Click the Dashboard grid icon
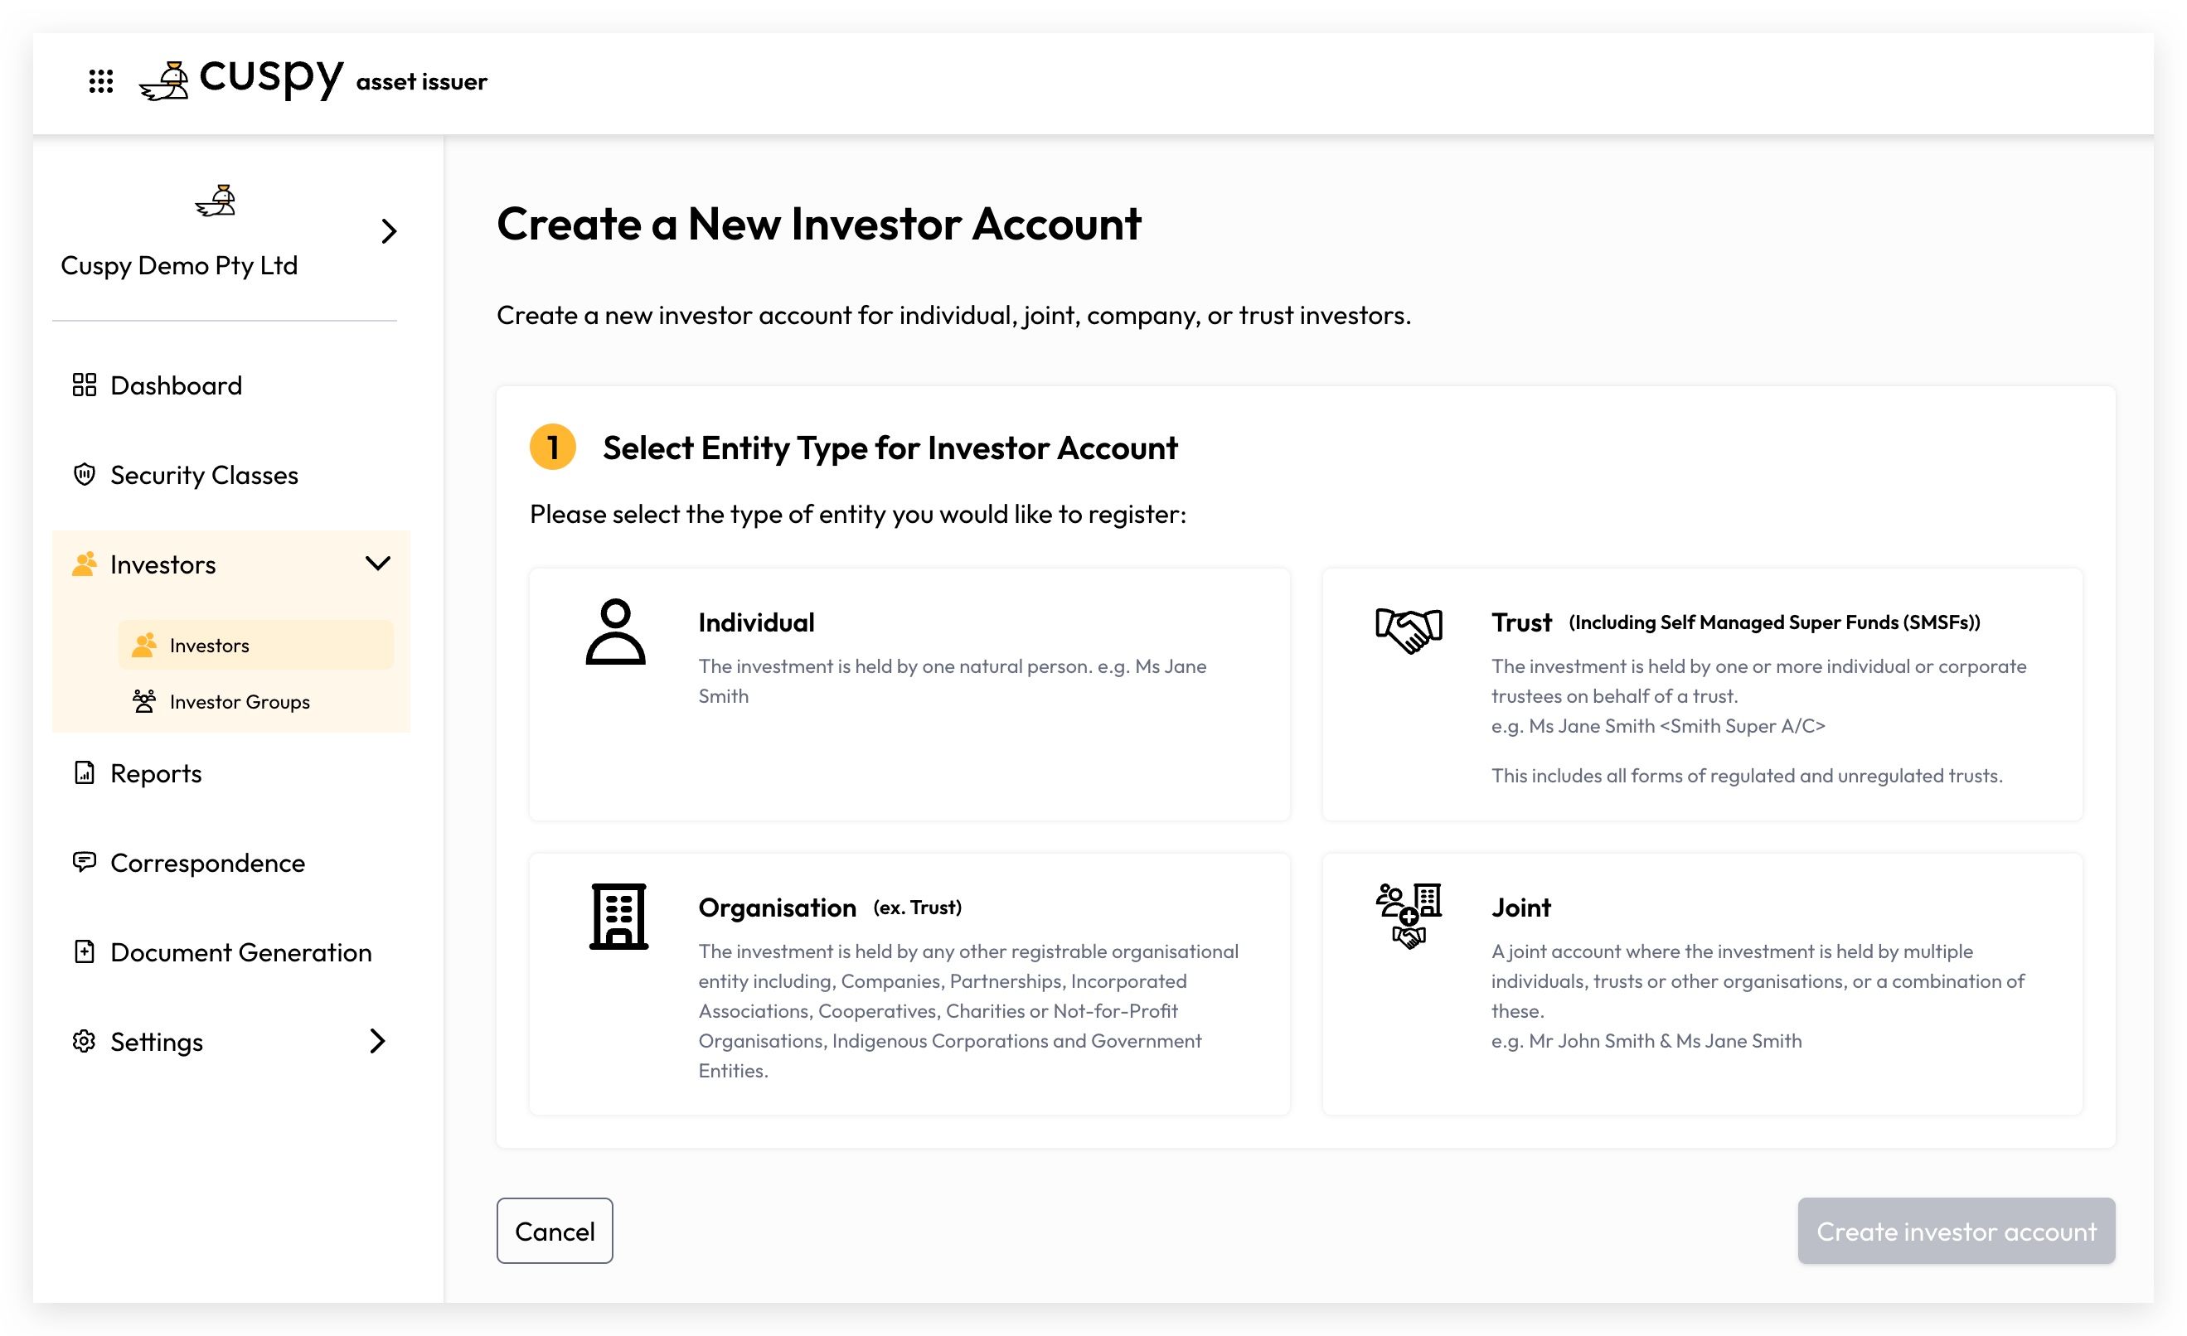The width and height of the screenshot is (2187, 1336). [85, 385]
